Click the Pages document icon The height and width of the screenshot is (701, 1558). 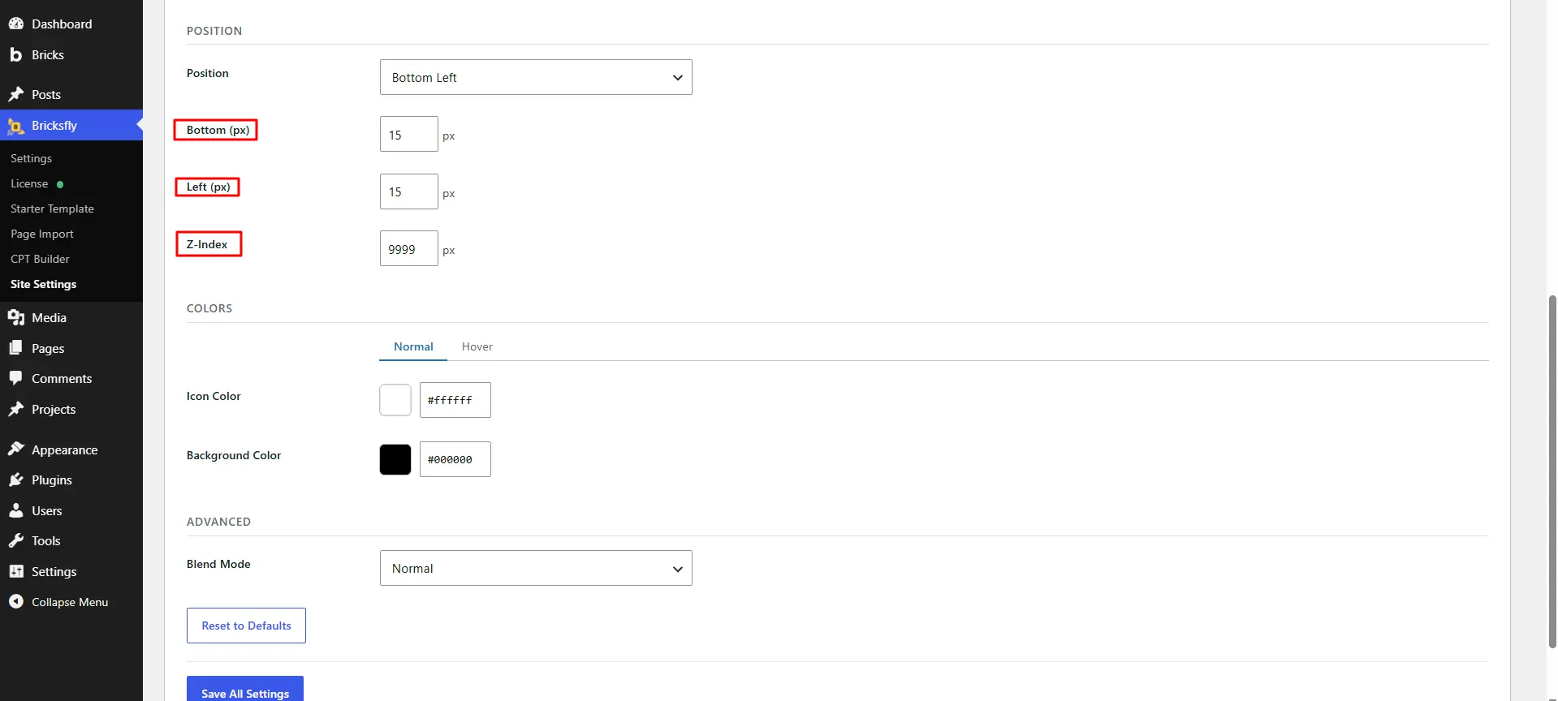tap(16, 348)
